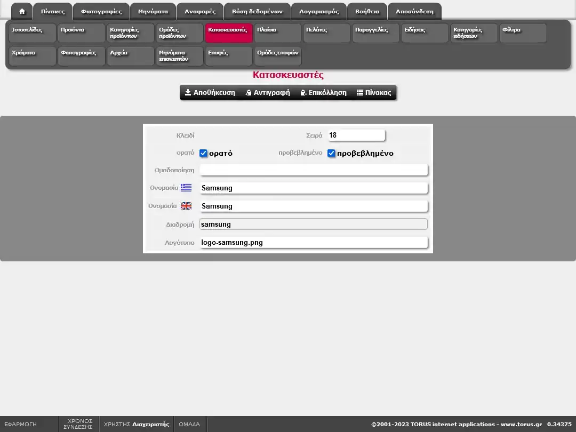Toggle the ορατό checkbox

pyautogui.click(x=203, y=153)
